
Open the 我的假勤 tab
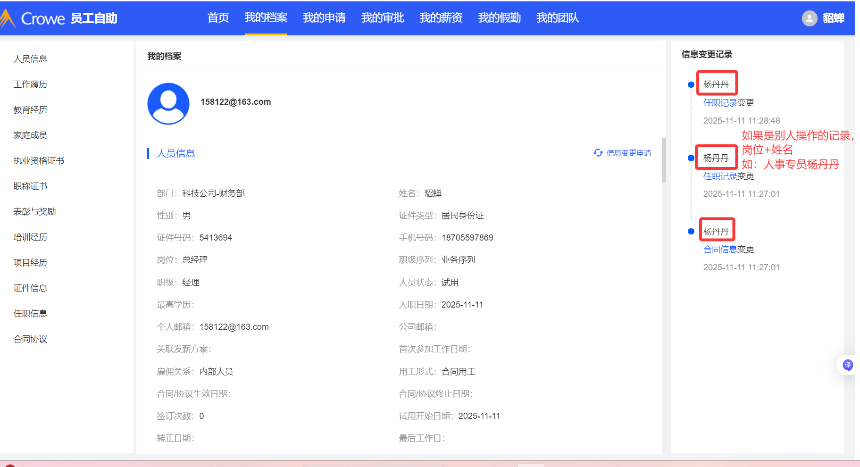click(x=499, y=18)
